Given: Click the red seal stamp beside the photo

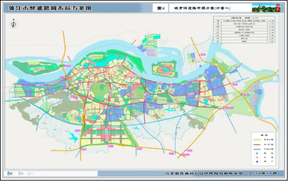Looking at the screenshot, I should [277, 7].
